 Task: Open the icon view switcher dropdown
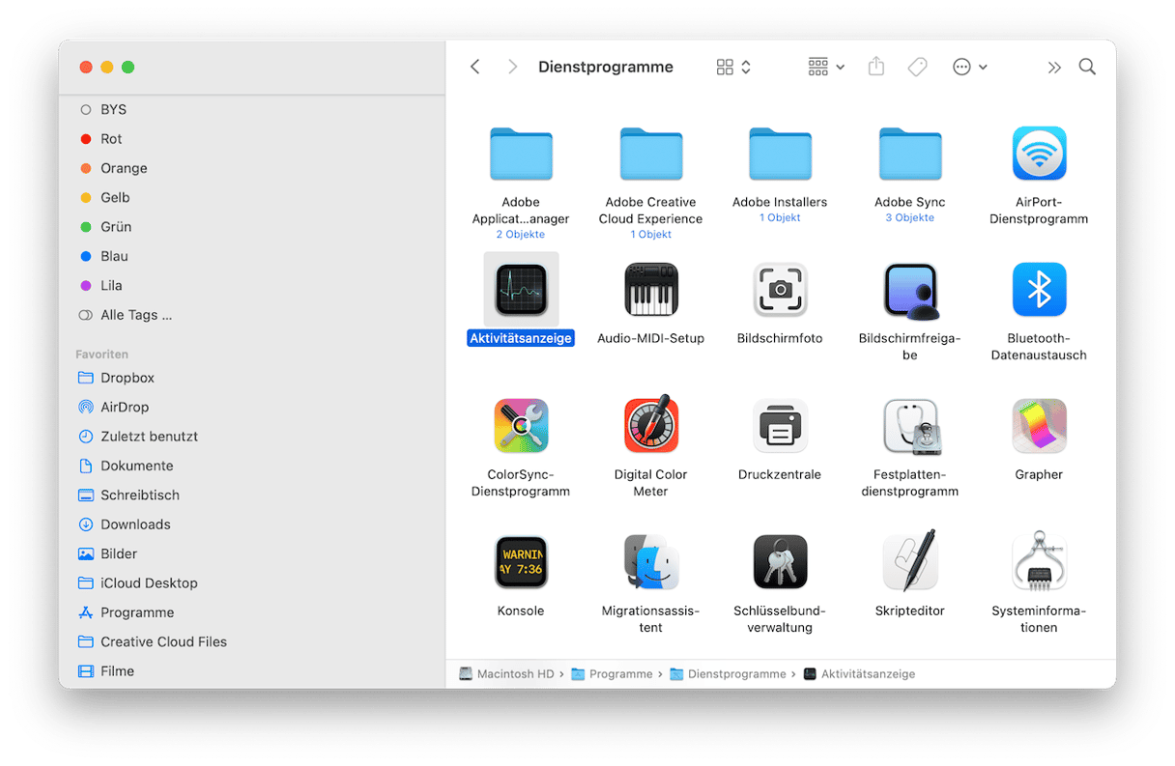click(x=733, y=67)
